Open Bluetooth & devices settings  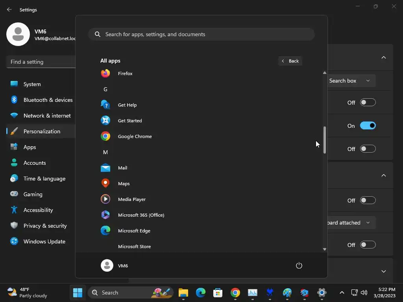pos(41,100)
